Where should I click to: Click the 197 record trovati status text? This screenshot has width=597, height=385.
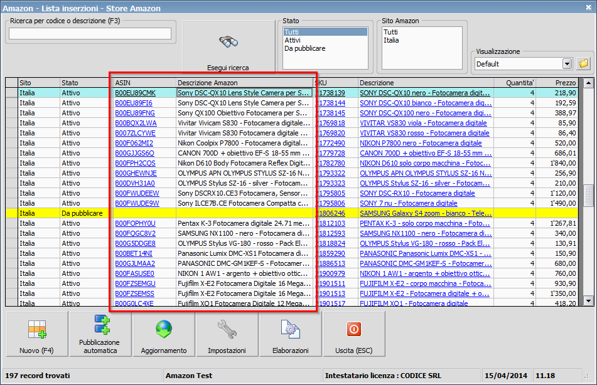click(38, 376)
